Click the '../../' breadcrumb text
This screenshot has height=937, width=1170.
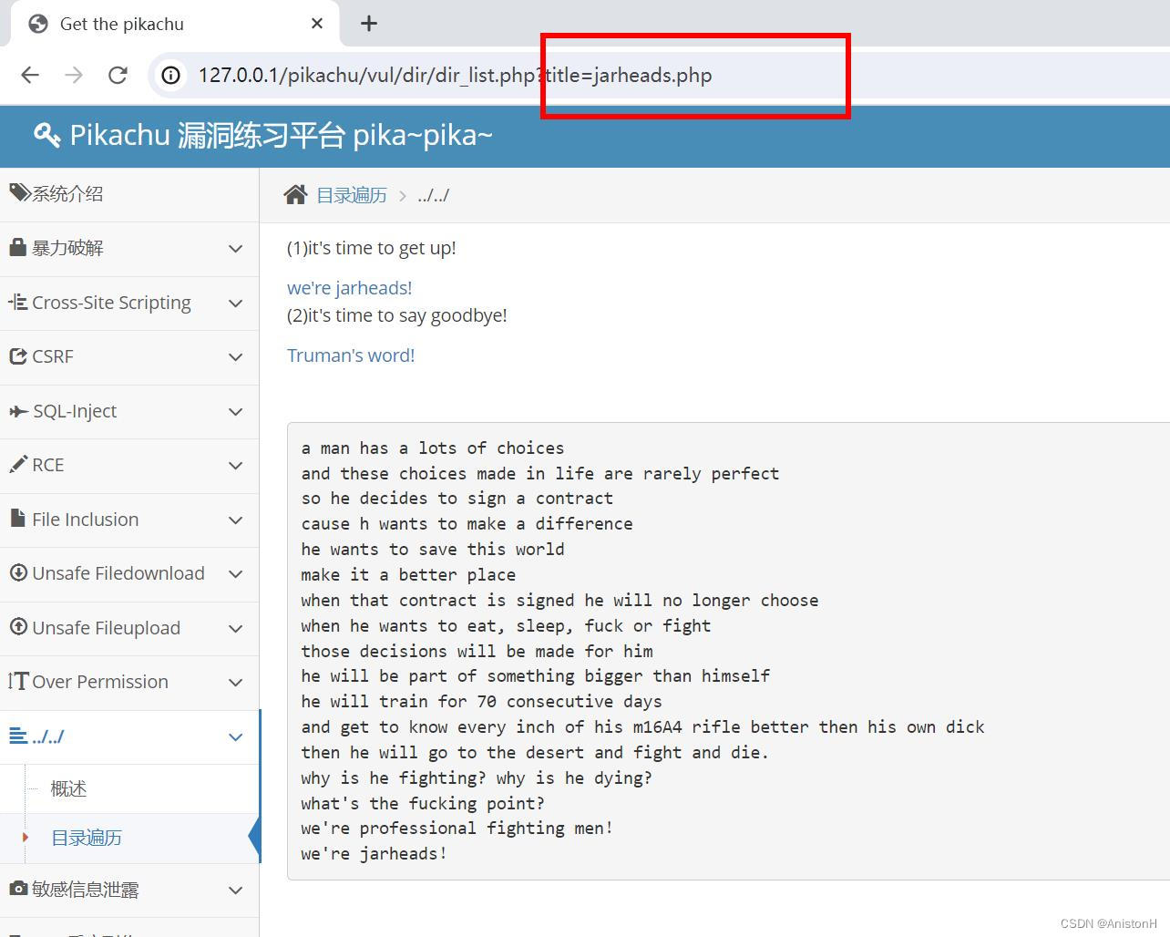tap(433, 195)
